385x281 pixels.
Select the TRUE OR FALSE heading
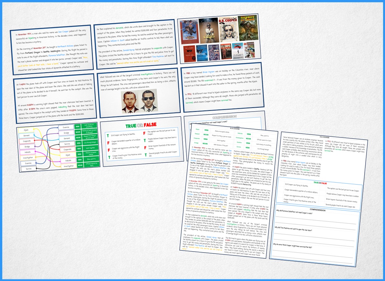coord(141,125)
